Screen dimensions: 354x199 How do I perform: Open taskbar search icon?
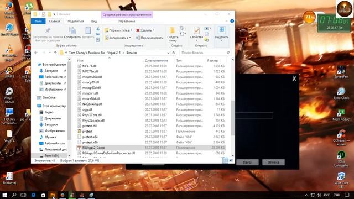coord(14,195)
